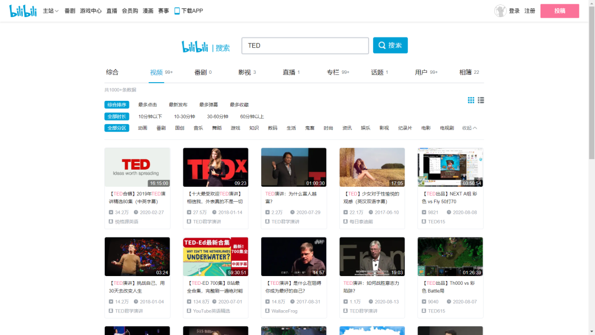Open the 直播 search tab
This screenshot has height=335, width=595.
click(291, 72)
